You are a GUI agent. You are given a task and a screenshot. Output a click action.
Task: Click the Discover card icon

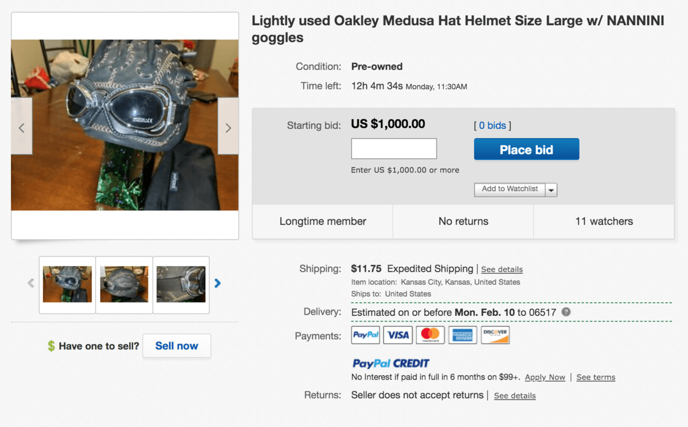[x=495, y=335]
